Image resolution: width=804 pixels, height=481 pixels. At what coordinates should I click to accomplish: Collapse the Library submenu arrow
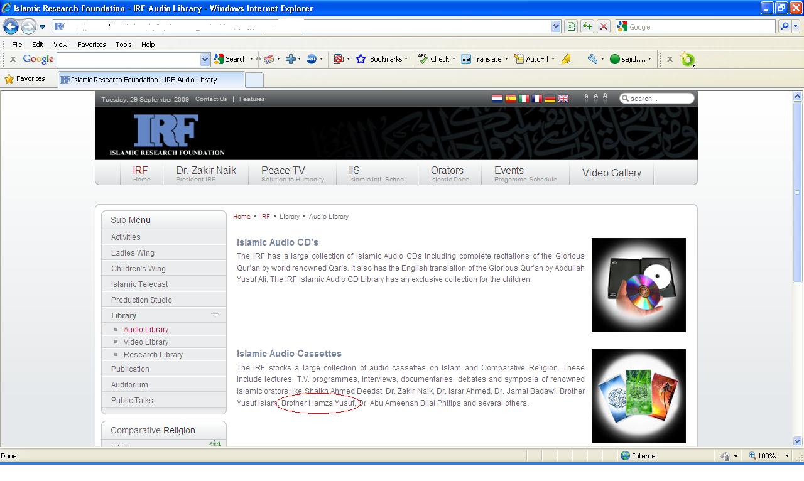(x=215, y=315)
